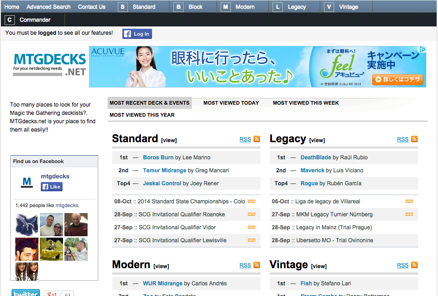
Task: Open the Modern RSS feed icon
Action: click(257, 265)
